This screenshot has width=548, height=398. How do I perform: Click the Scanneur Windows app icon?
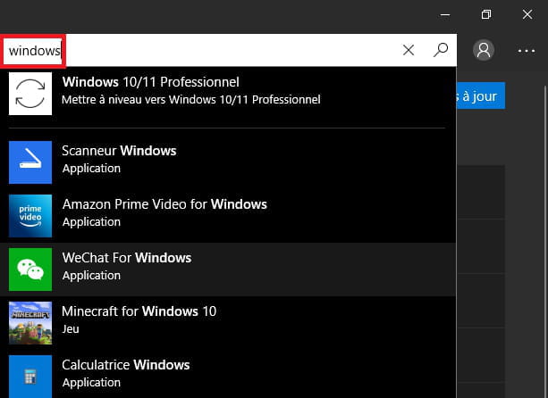[30, 162]
